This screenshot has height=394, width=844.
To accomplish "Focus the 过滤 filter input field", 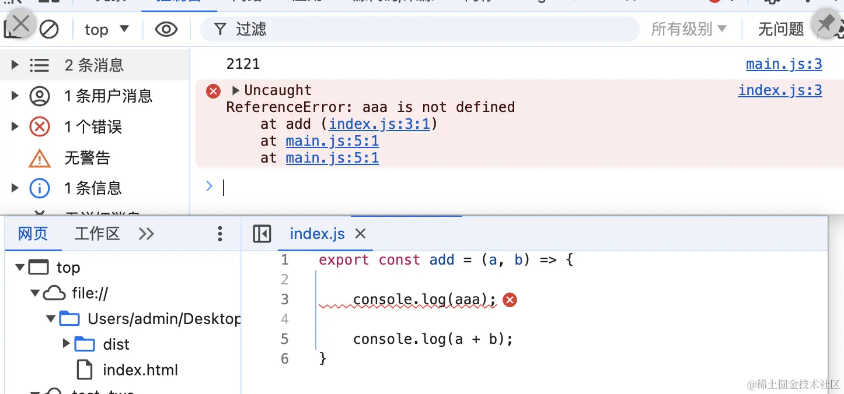I will pos(420,29).
